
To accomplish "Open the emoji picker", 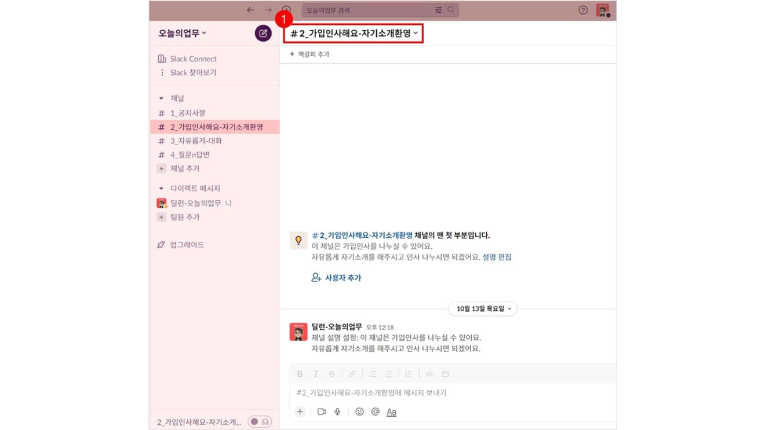I will (359, 411).
